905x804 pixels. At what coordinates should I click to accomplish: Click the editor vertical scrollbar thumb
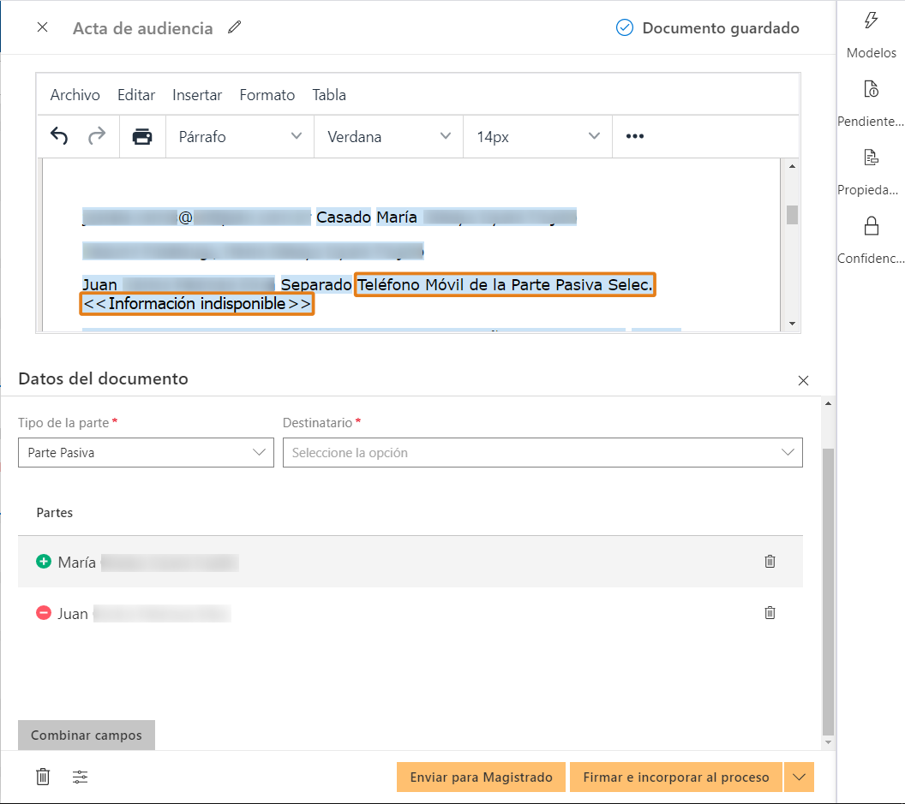pos(792,215)
